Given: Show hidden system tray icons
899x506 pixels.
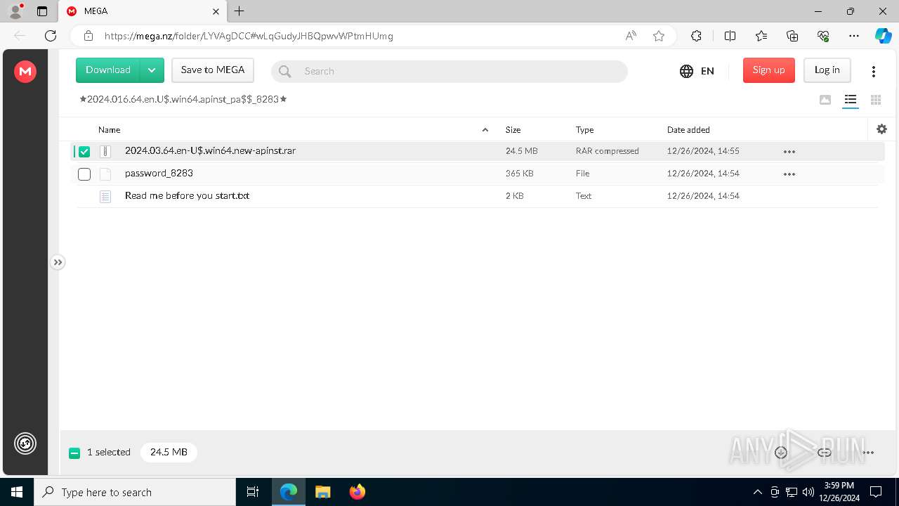Looking at the screenshot, I should click(757, 492).
